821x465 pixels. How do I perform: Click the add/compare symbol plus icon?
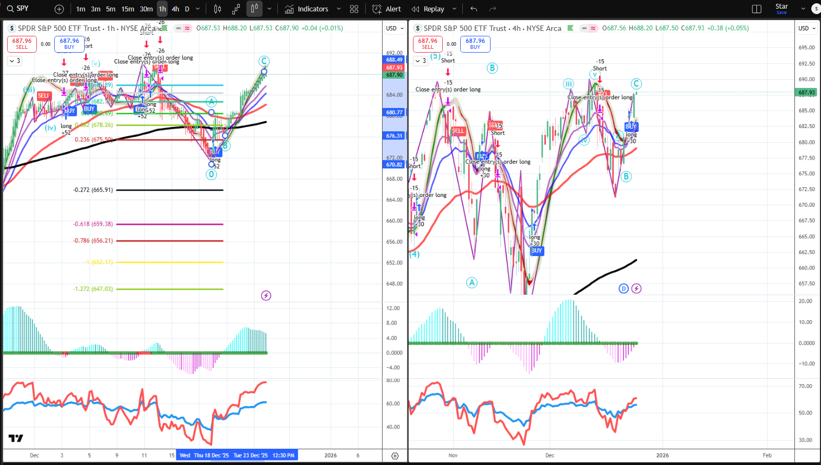click(59, 9)
